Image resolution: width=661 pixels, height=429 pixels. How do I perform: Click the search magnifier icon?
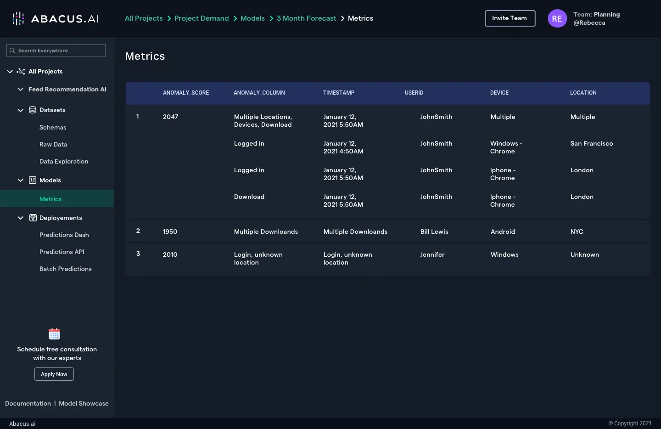click(12, 51)
